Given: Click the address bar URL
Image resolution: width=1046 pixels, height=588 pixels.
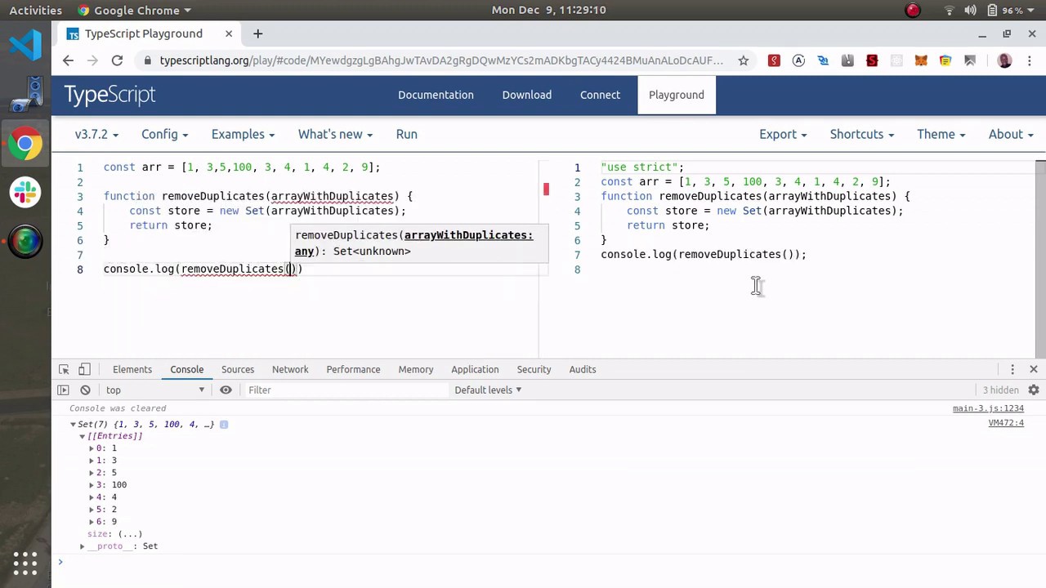Looking at the screenshot, I should pyautogui.click(x=441, y=60).
